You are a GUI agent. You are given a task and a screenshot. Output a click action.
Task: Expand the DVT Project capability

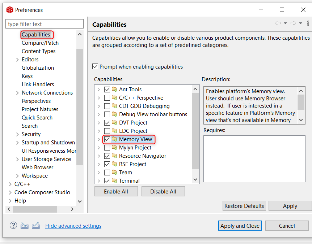[98, 123]
